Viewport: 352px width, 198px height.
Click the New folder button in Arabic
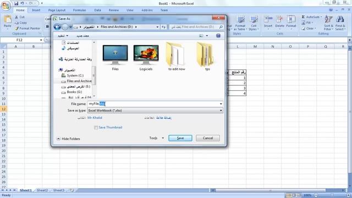click(x=82, y=36)
